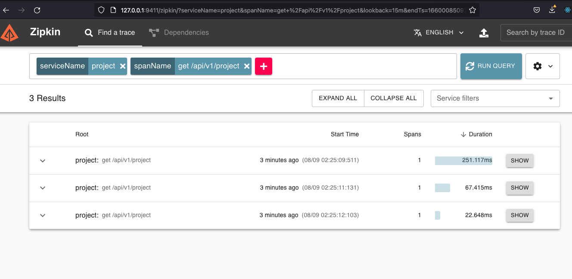The width and height of the screenshot is (572, 279).
Task: Click COLLAPSE ALL button
Action: point(394,98)
